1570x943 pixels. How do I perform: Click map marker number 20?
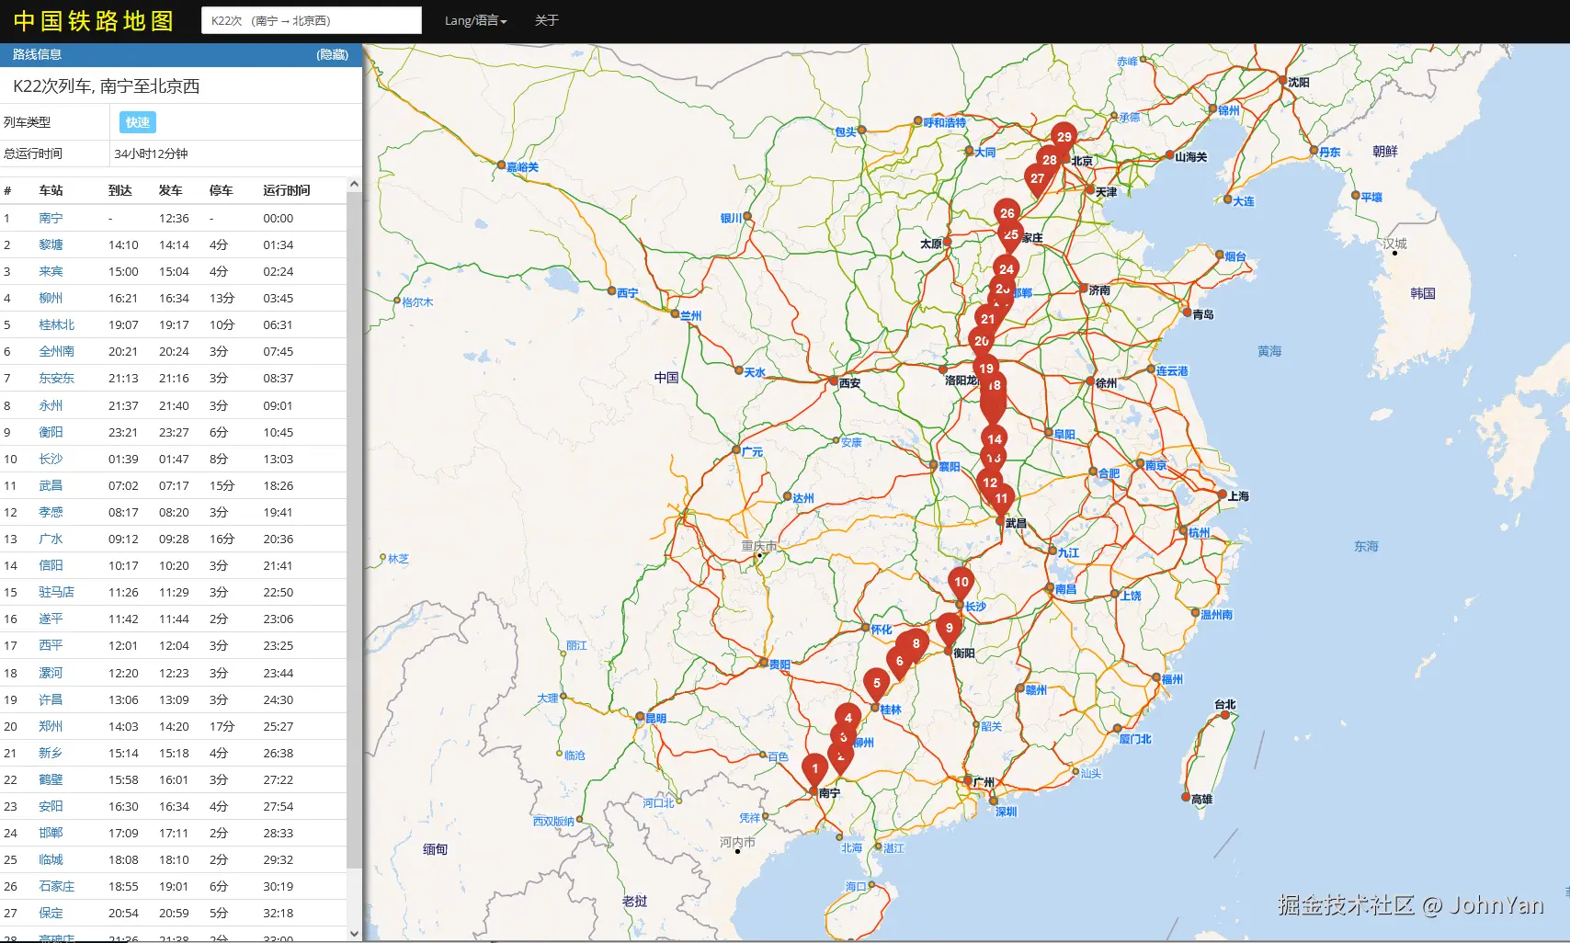[982, 342]
